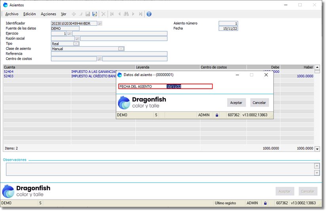Go to next record arrow
The height and width of the screenshot is (211, 326).
(x=133, y=14)
